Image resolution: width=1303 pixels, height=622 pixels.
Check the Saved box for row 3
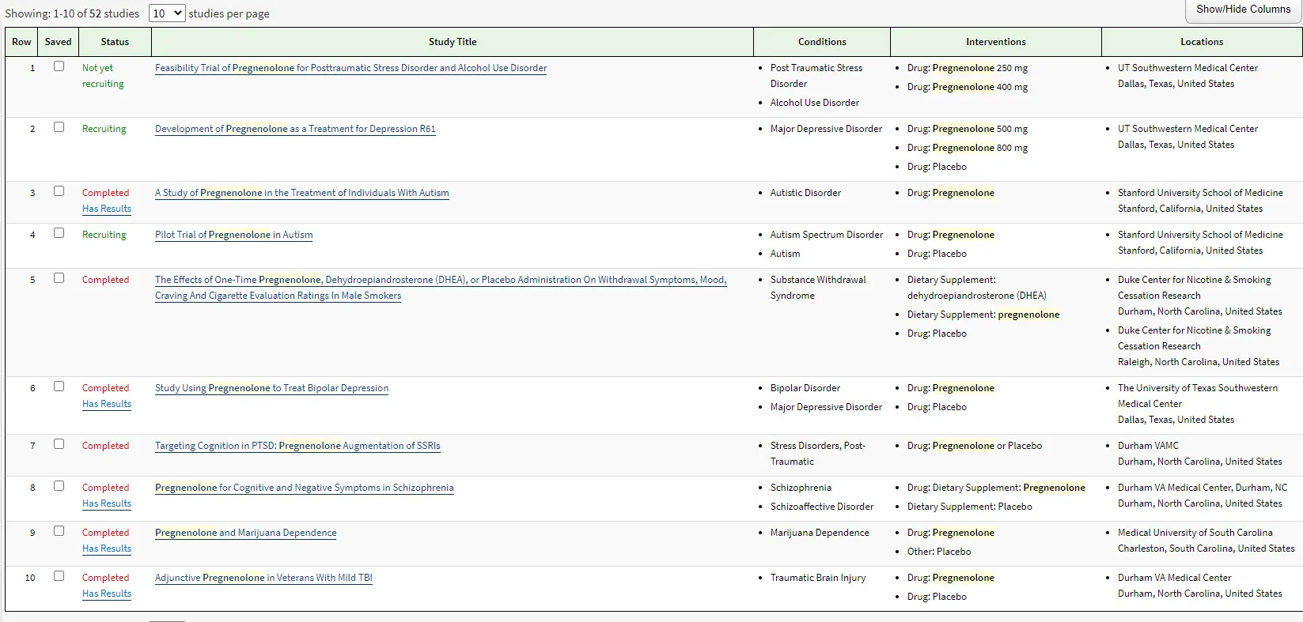coord(59,191)
